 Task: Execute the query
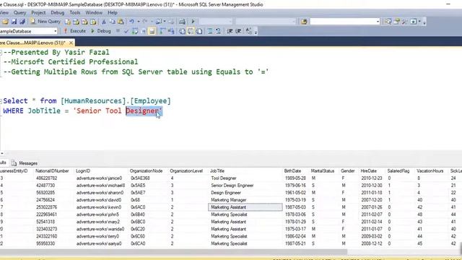pyautogui.click(x=75, y=31)
